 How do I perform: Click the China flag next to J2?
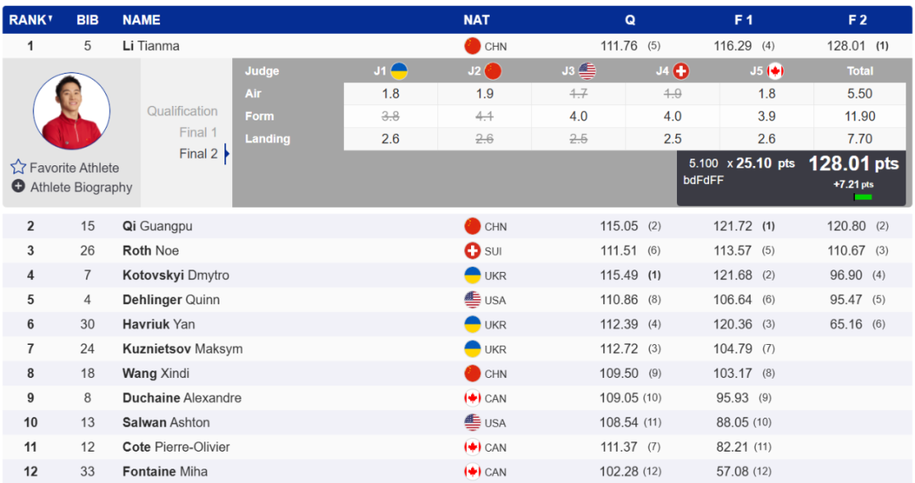click(x=493, y=71)
